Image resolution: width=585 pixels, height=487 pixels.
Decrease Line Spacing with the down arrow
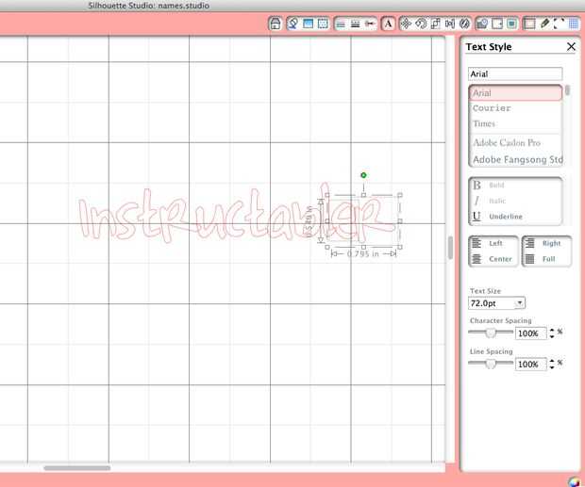(552, 367)
